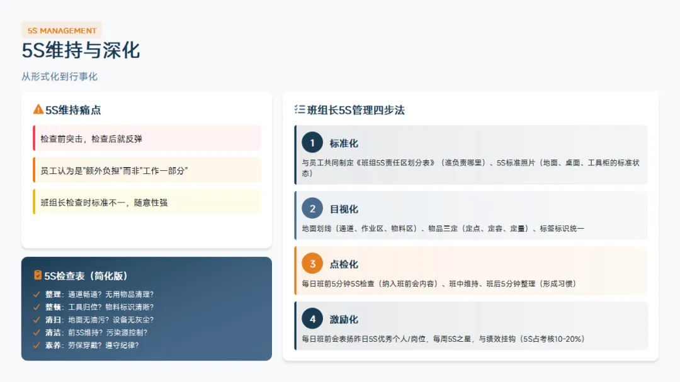Click checklist text 工具归位？物料标识清晰？
680x382 pixels.
click(111, 307)
